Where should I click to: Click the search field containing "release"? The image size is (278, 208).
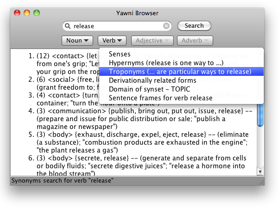point(117,26)
